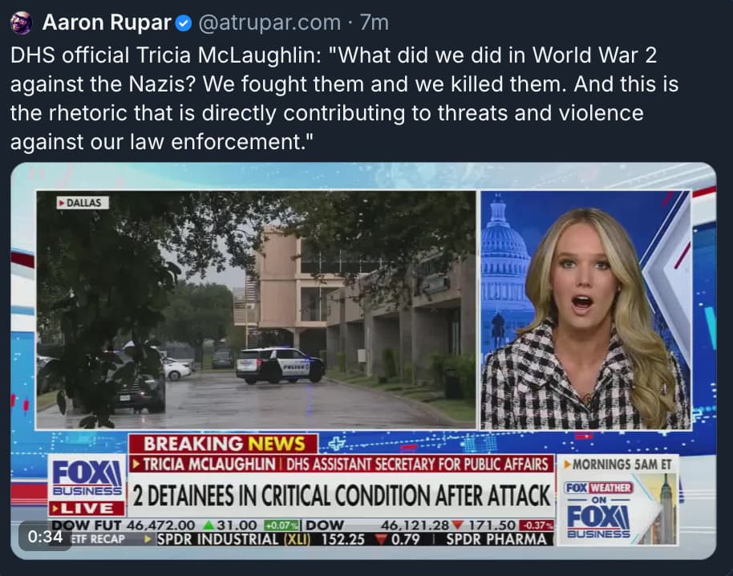Viewport: 733px width, 576px height.
Task: Click the 0:34 video duration badge
Action: [x=45, y=536]
